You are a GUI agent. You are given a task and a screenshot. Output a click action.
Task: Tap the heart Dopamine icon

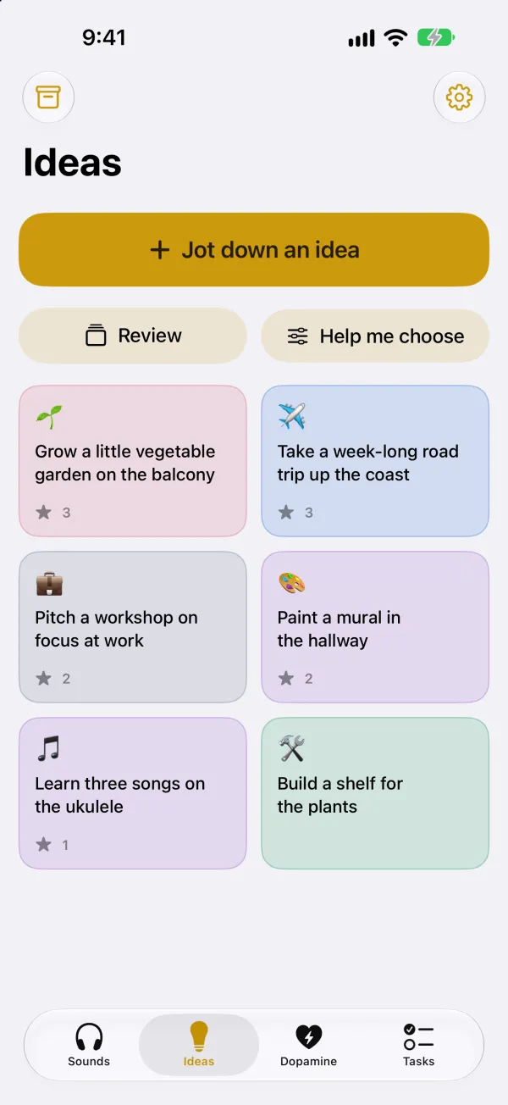click(308, 1036)
